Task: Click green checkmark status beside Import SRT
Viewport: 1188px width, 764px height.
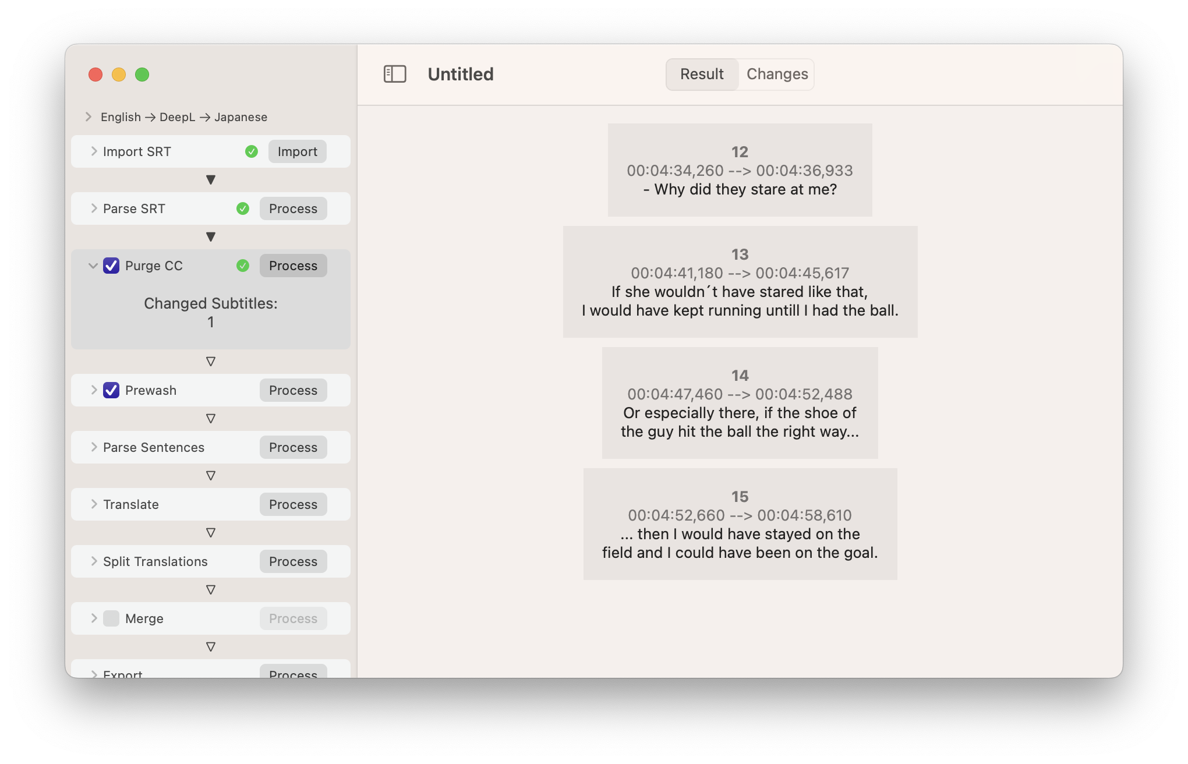Action: pyautogui.click(x=252, y=151)
